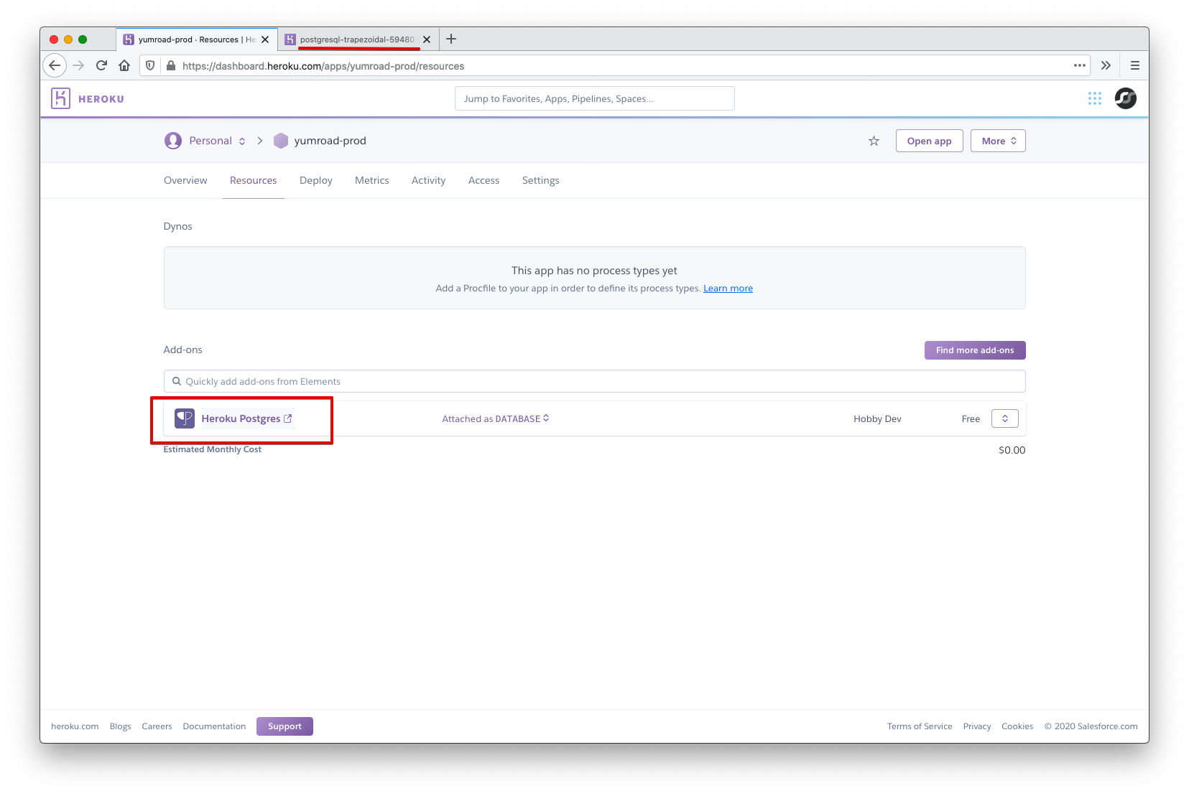
Task: Click the $0.00 monthly cost value
Action: (x=1012, y=450)
